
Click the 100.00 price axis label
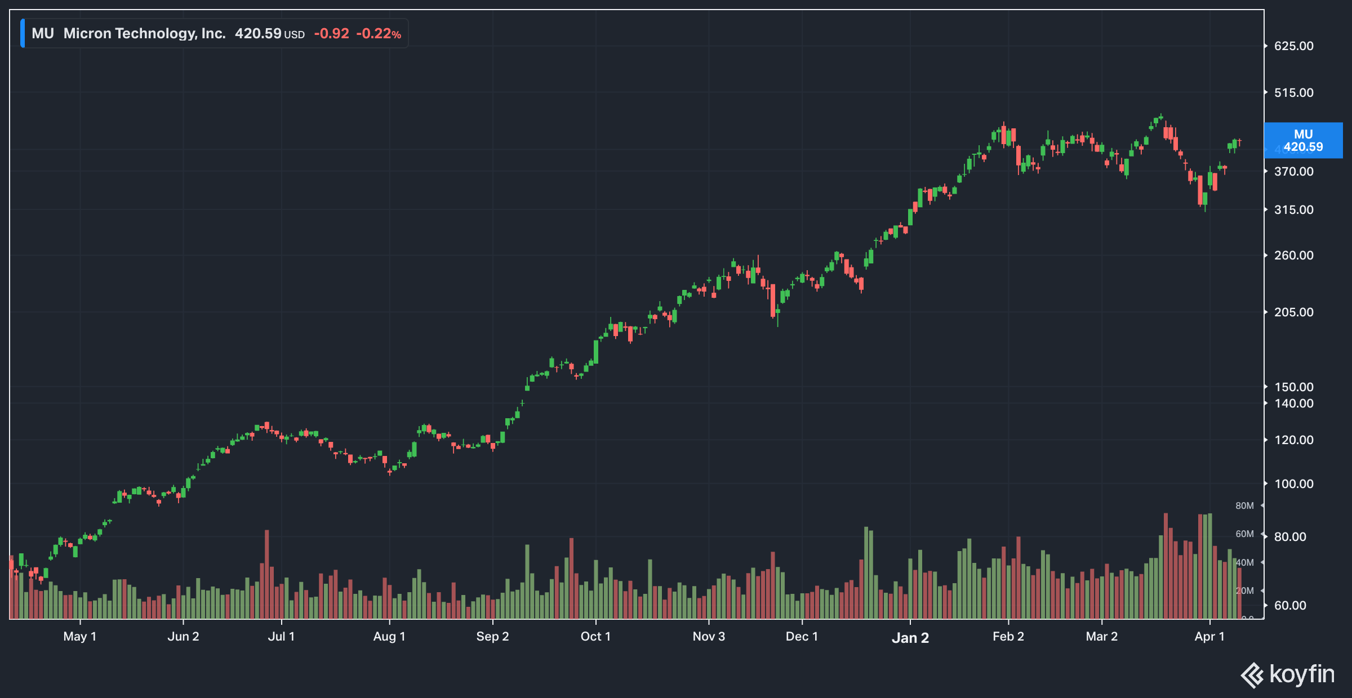(1293, 484)
